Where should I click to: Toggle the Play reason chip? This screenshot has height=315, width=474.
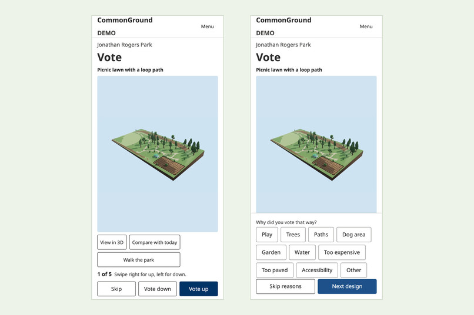pos(267,235)
